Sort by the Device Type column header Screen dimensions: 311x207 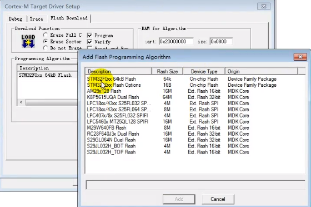click(204, 71)
